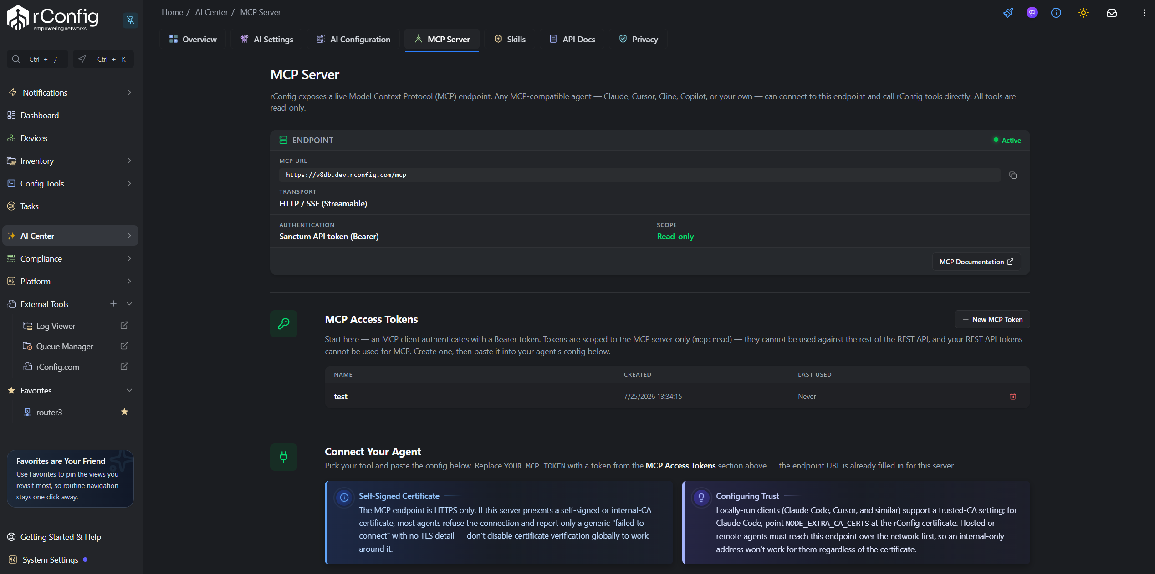
Task: Collapse the External Tools section chevron
Action: click(x=129, y=303)
